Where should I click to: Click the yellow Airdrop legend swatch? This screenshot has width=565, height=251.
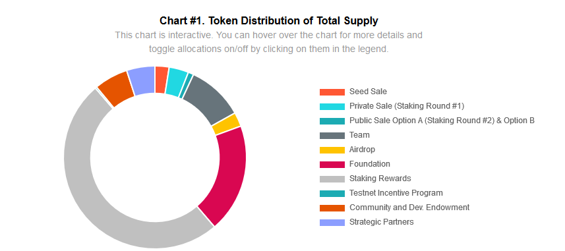tap(332, 150)
